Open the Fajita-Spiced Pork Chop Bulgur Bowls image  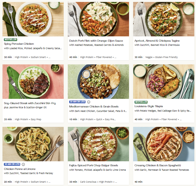click(x=98, y=144)
